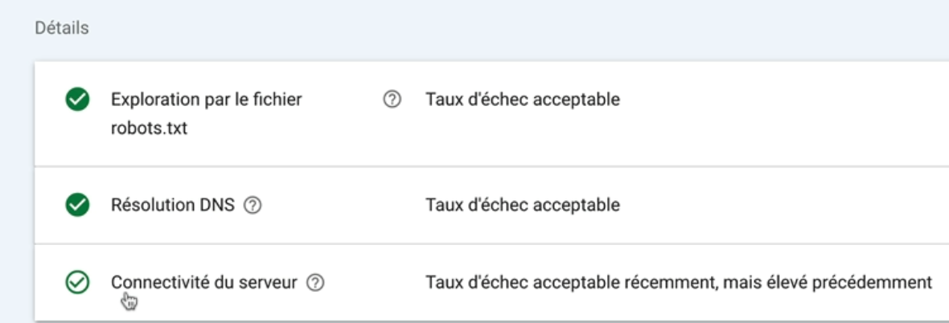Open the help icon next to Connectivité du serveur
The height and width of the screenshot is (323, 949).
click(315, 283)
